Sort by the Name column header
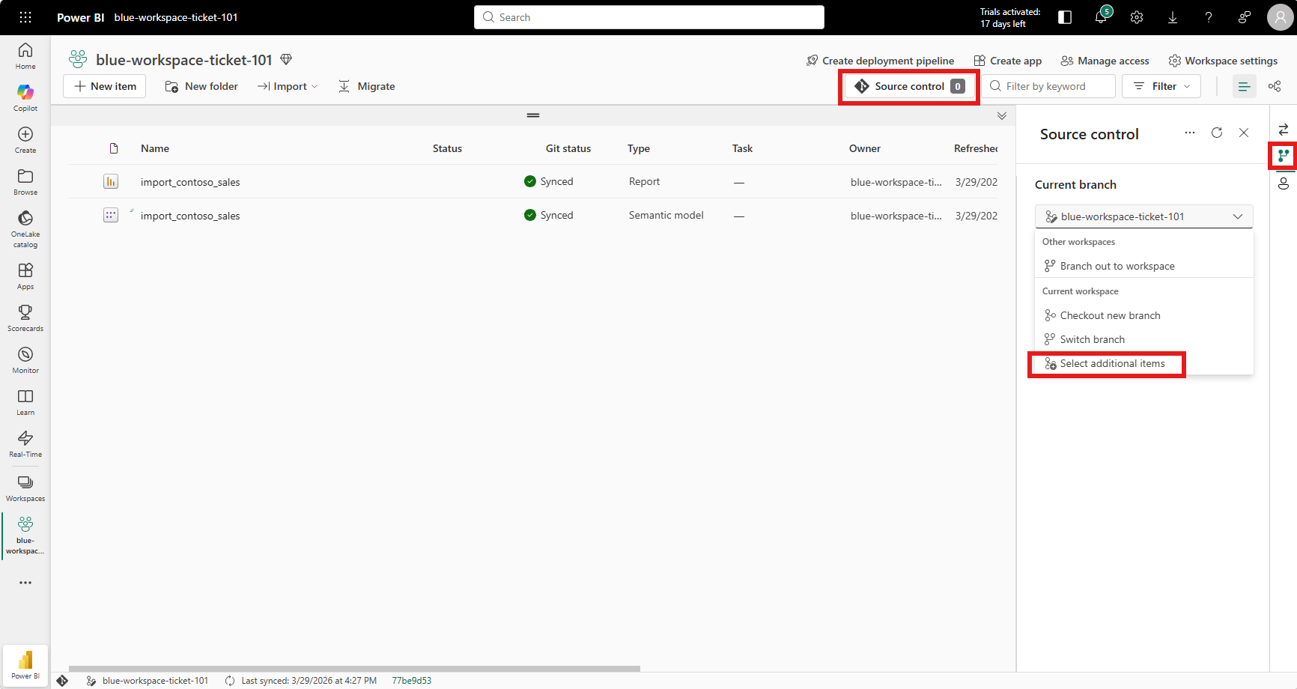Viewport: 1297px width, 689px height. (155, 148)
